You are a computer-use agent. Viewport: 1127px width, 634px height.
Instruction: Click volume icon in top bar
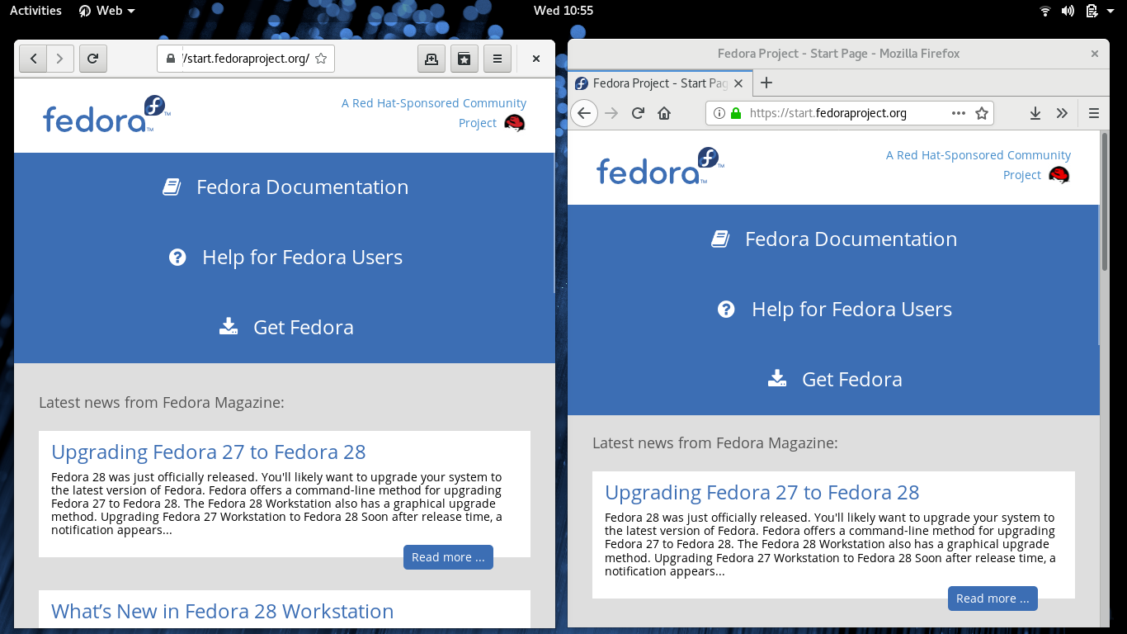click(x=1068, y=11)
